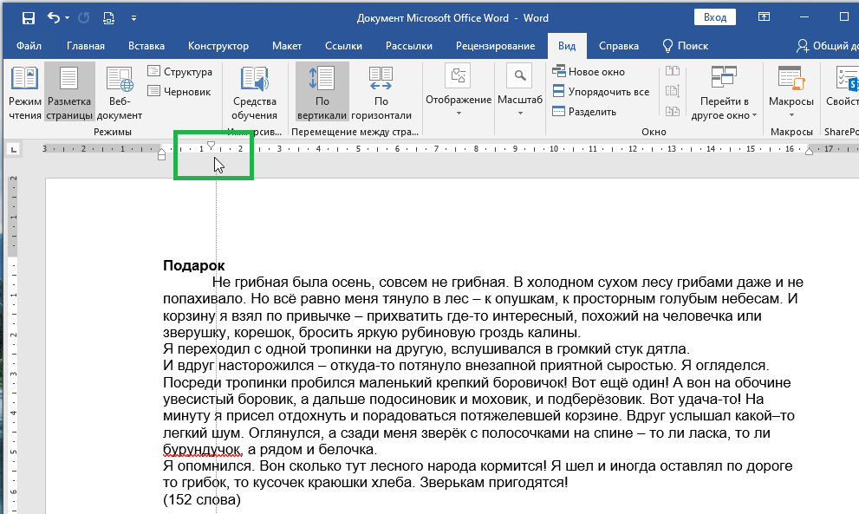This screenshot has height=514, width=859.
Task: Click the Undo arrow in Quick Access
Action: click(54, 16)
